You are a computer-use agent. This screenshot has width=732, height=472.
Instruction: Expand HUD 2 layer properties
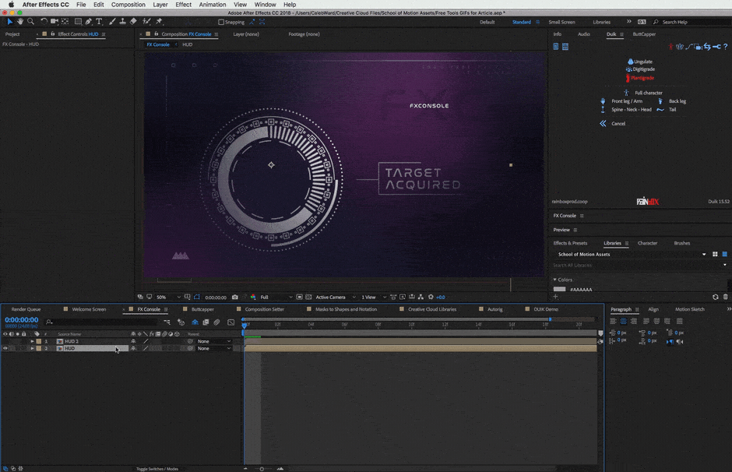[x=32, y=341]
